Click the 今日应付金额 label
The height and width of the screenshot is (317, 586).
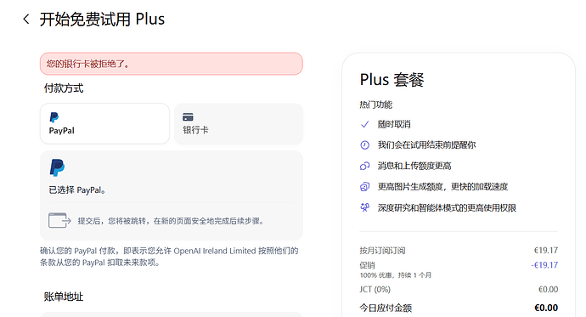tap(386, 308)
